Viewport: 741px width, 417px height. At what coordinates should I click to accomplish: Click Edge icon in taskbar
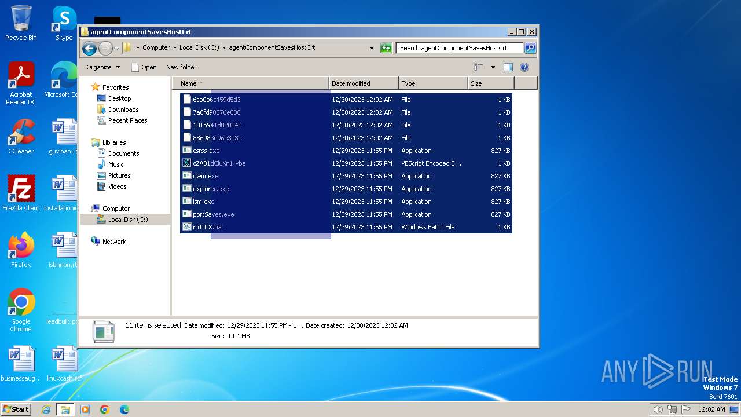point(124,409)
